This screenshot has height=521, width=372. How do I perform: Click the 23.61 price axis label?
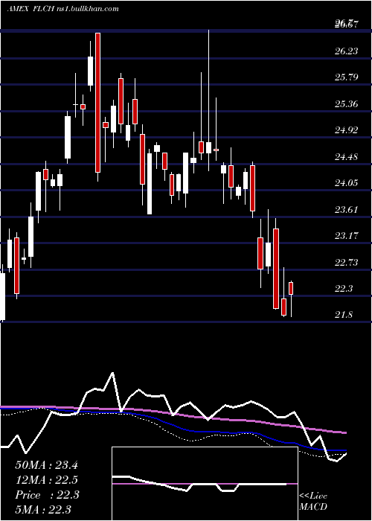(x=347, y=210)
